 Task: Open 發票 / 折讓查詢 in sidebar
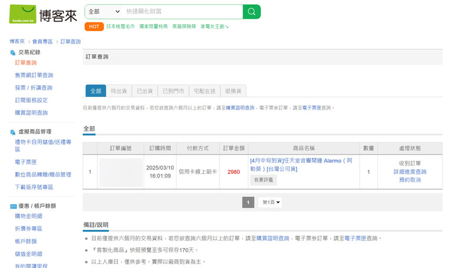[34, 88]
